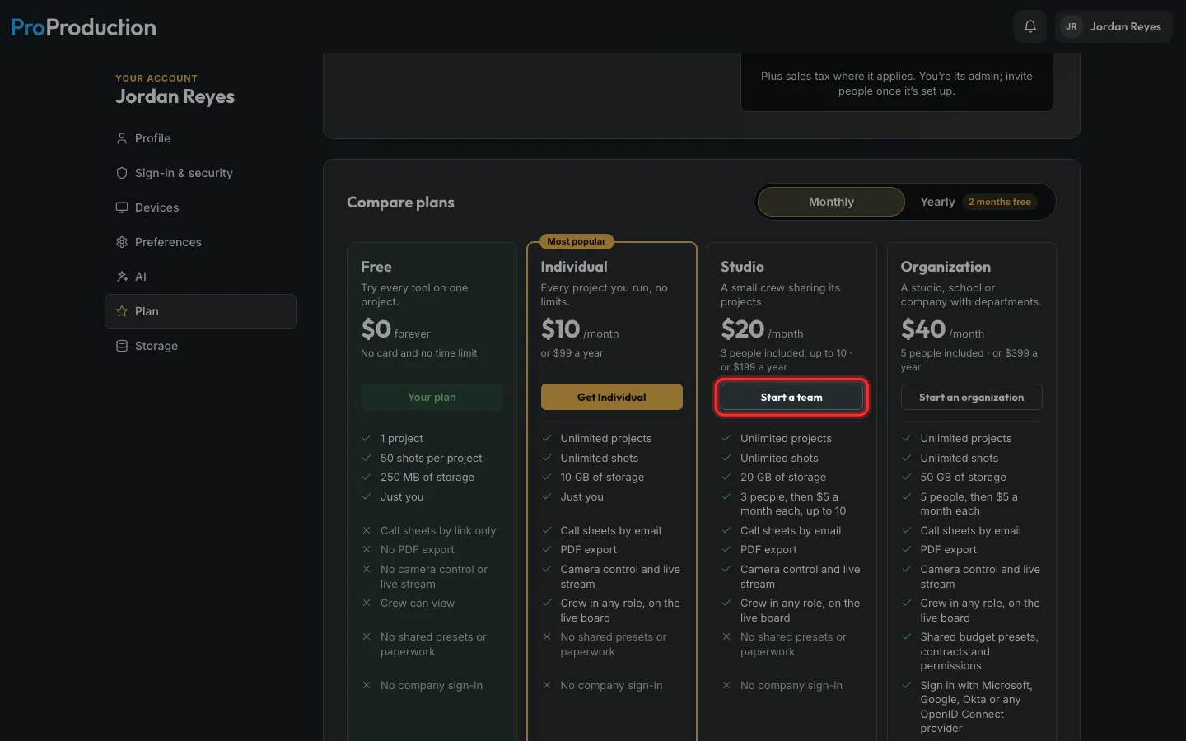Click "50 shots per project" feature

[432, 459]
